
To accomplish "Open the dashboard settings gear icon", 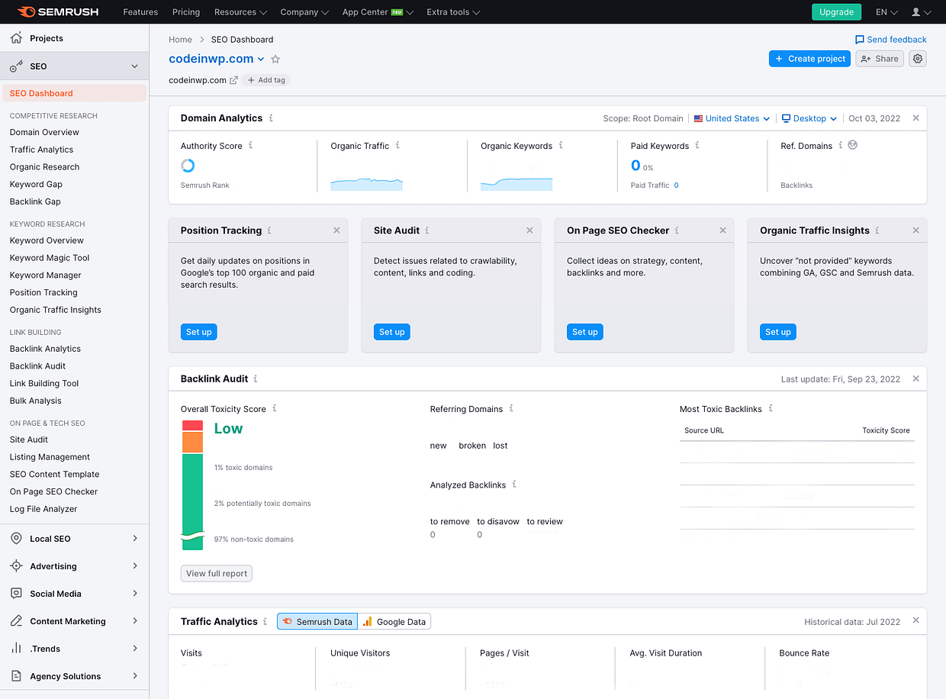I will pos(917,58).
